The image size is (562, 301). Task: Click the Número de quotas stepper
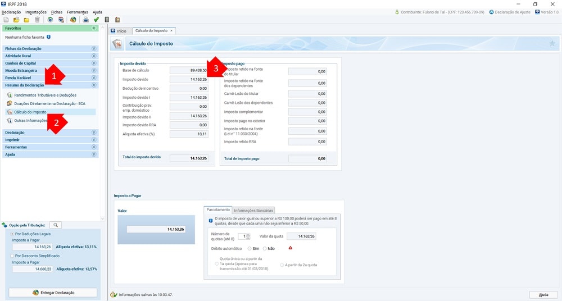(x=248, y=236)
